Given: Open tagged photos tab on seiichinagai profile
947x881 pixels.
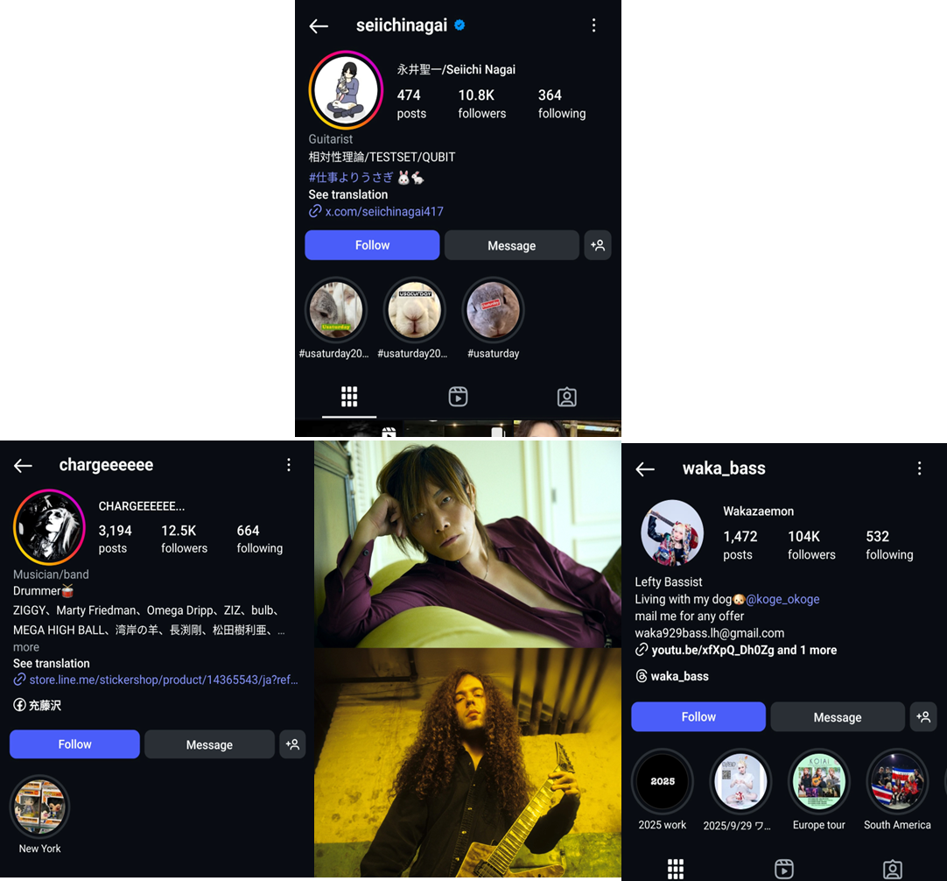Looking at the screenshot, I should pyautogui.click(x=566, y=397).
